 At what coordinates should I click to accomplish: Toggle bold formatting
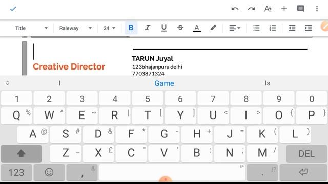pyautogui.click(x=131, y=28)
